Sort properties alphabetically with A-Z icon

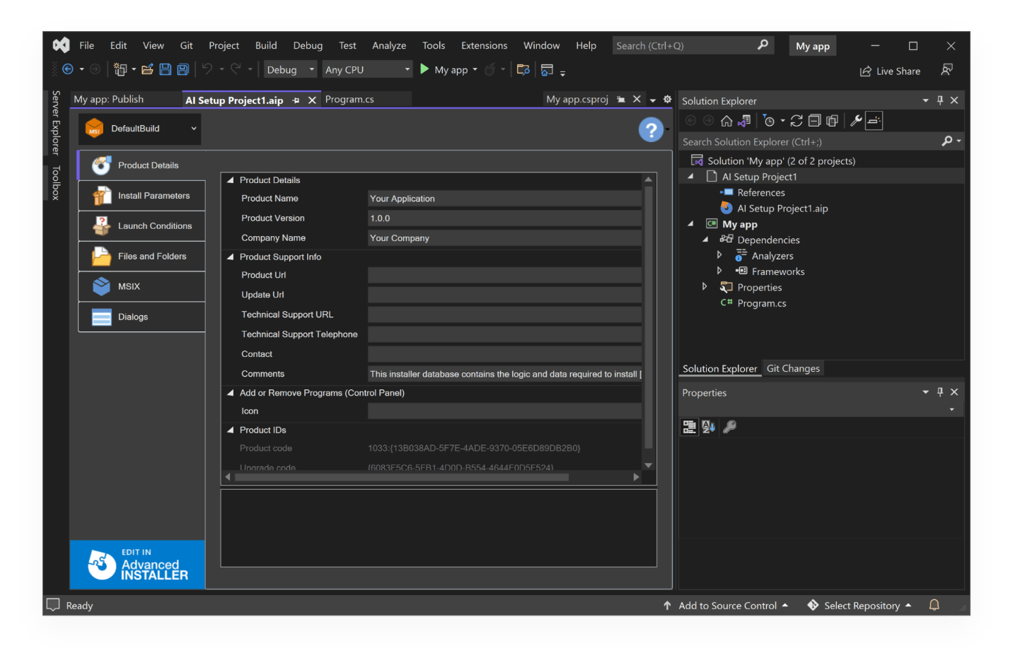coord(708,427)
